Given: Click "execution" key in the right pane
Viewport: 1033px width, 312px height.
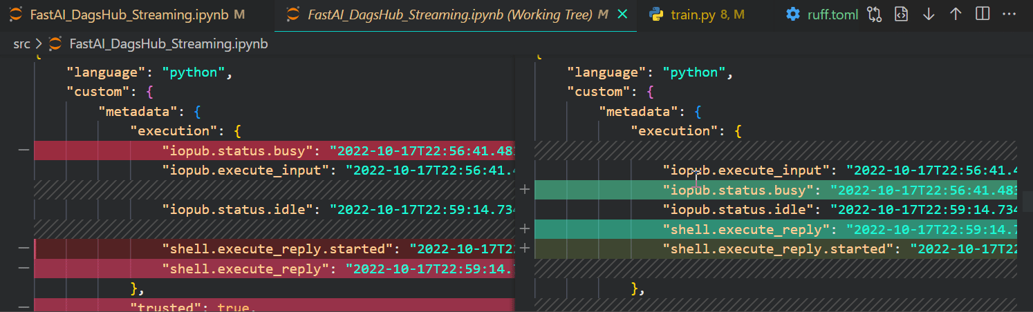Looking at the screenshot, I should pos(676,130).
